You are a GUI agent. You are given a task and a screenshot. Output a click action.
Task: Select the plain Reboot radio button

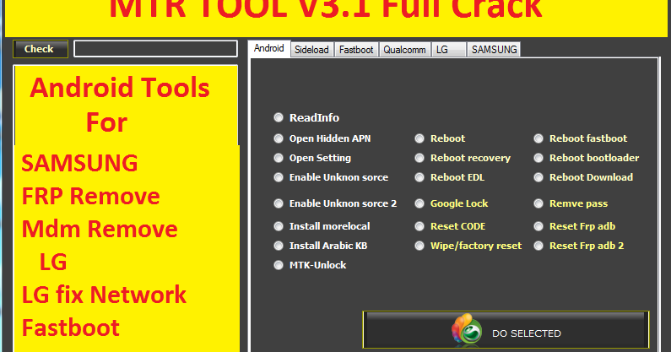coord(419,138)
